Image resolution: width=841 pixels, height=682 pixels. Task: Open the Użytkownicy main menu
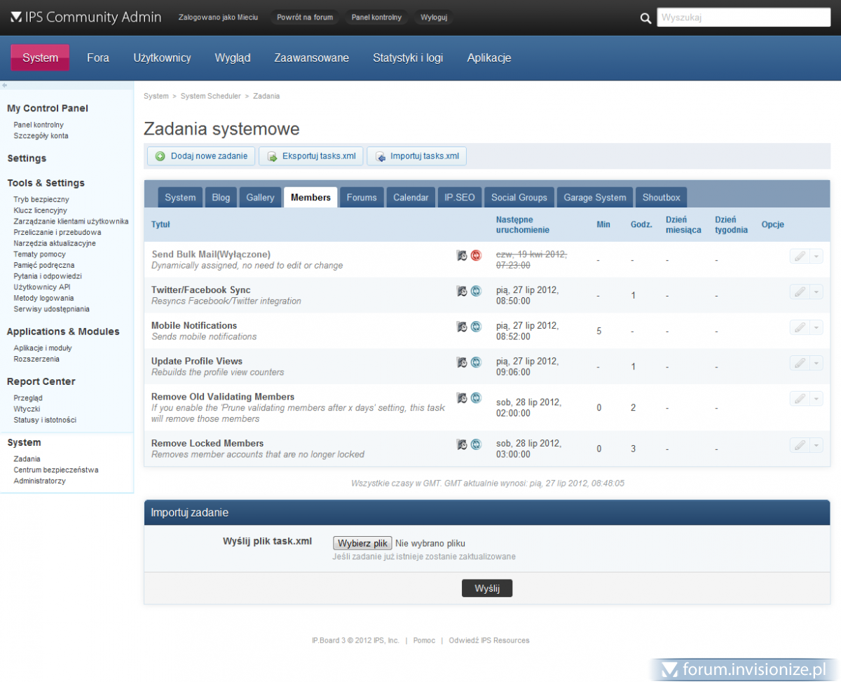[162, 58]
